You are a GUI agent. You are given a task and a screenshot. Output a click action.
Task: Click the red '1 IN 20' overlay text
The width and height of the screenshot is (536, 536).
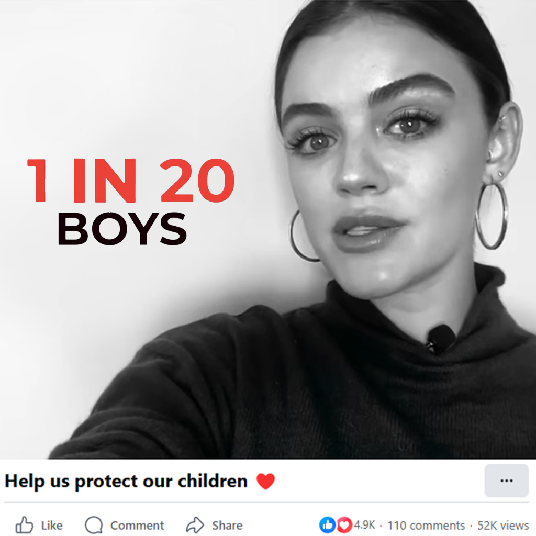coord(131,181)
